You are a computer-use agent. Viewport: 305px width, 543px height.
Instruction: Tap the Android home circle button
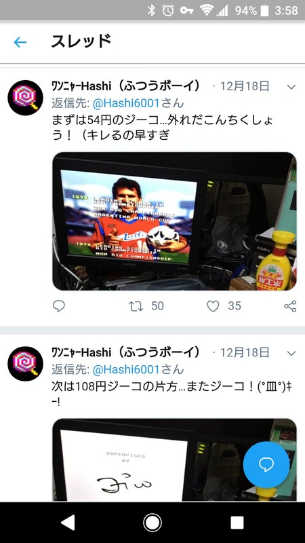coord(152,522)
